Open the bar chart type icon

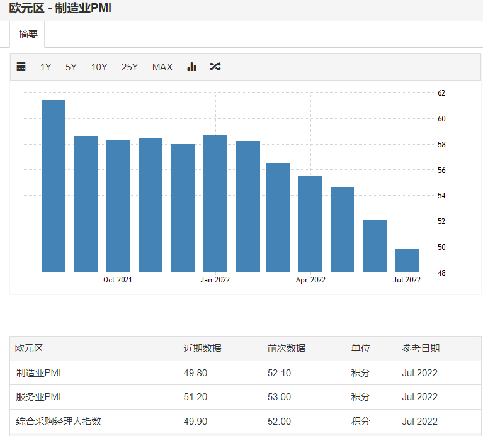pos(191,67)
